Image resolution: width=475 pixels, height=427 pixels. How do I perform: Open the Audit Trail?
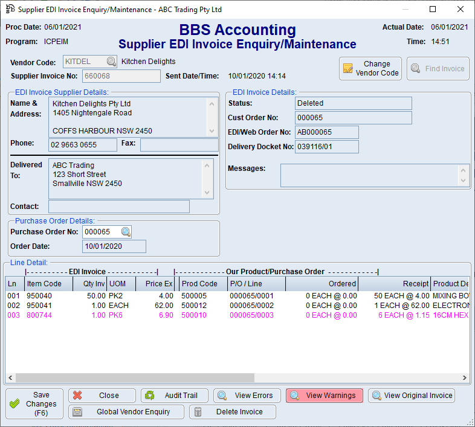pyautogui.click(x=175, y=396)
